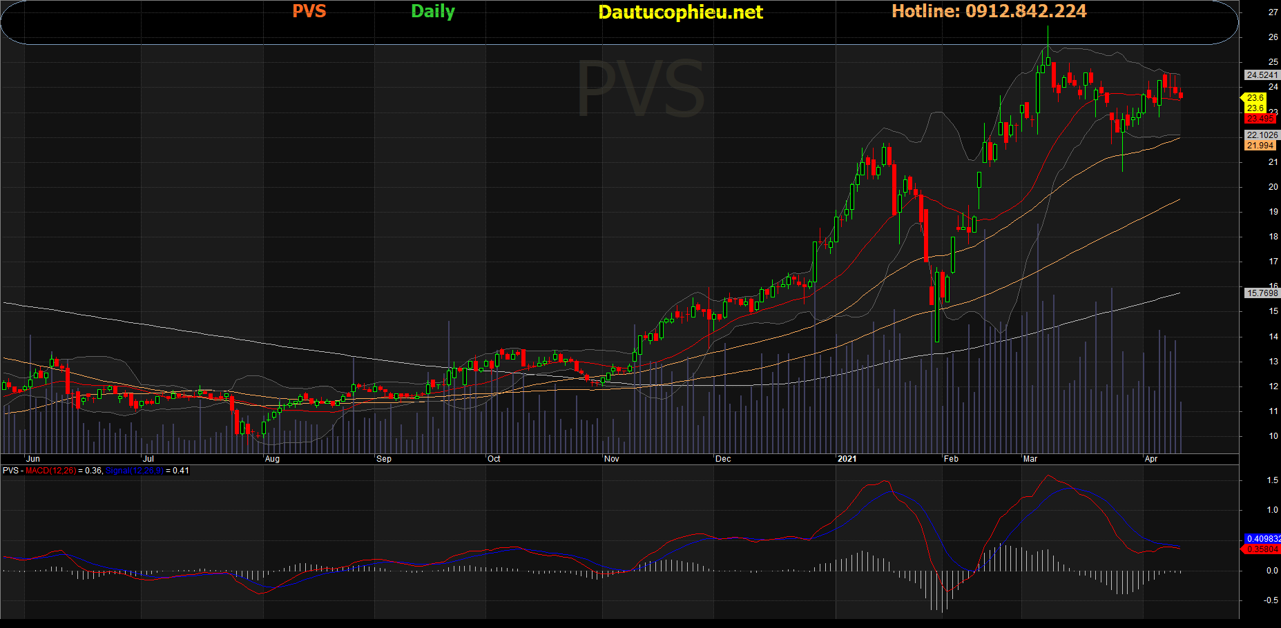
Task: Click the Oct marker on time axis
Action: [x=494, y=459]
